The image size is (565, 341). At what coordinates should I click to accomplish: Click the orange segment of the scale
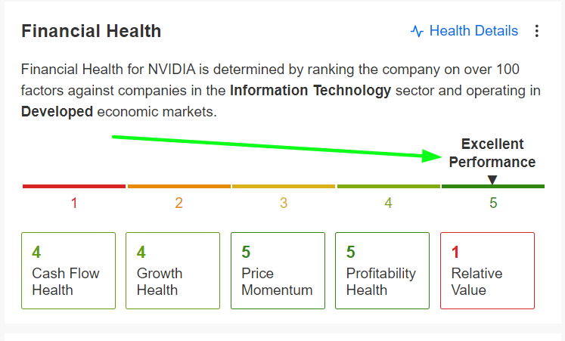pyautogui.click(x=179, y=186)
